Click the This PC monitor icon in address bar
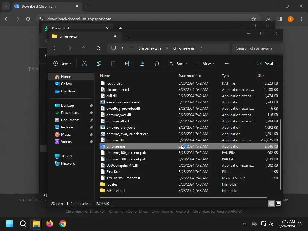The height and width of the screenshot is (231, 308). [113, 48]
